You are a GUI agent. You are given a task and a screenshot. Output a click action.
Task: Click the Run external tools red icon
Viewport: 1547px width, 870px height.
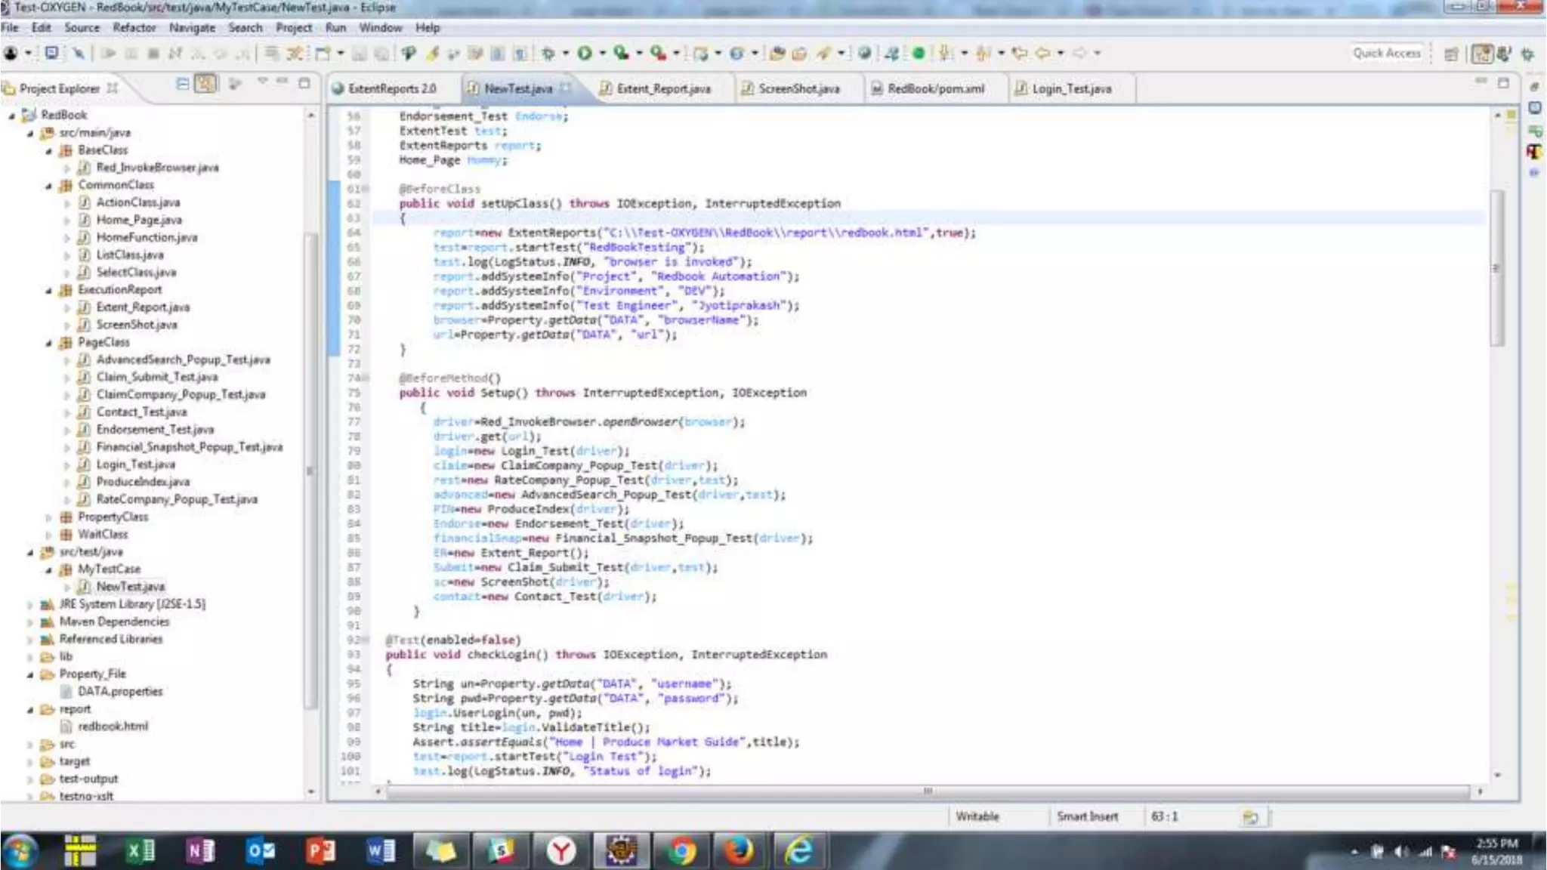[x=658, y=53]
